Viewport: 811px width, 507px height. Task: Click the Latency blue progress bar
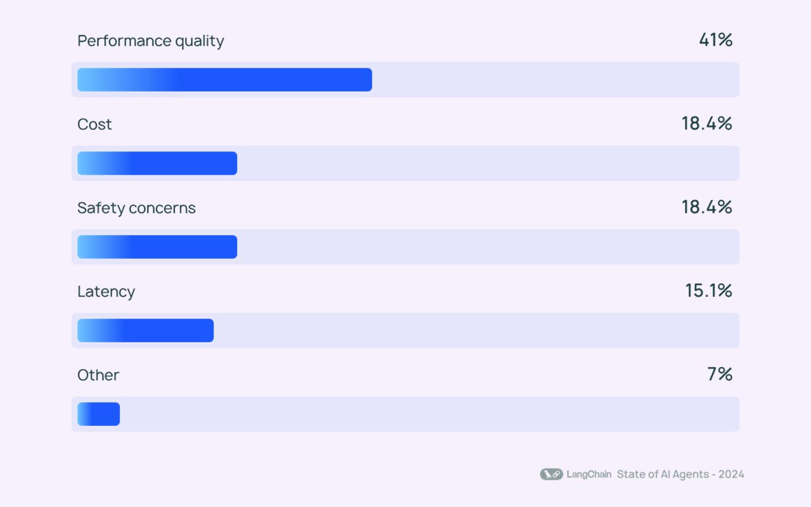[x=145, y=331]
